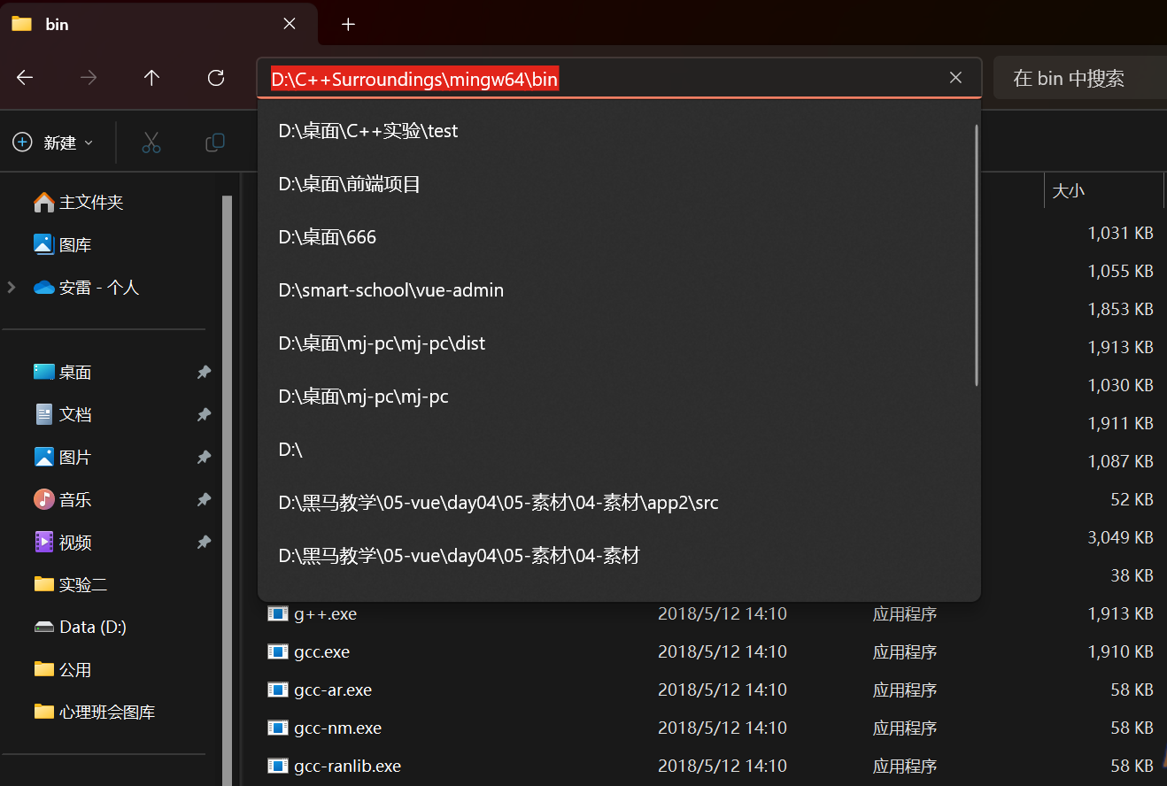Click the gcc-ranlib.exe application icon

click(x=278, y=766)
